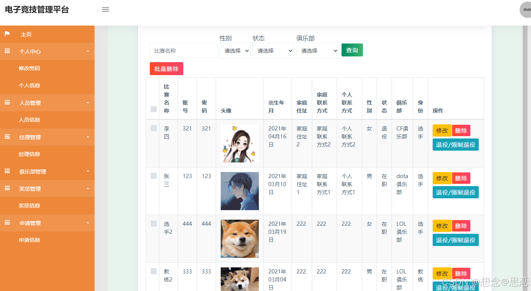Click 修改 button for 选手2

(442, 226)
